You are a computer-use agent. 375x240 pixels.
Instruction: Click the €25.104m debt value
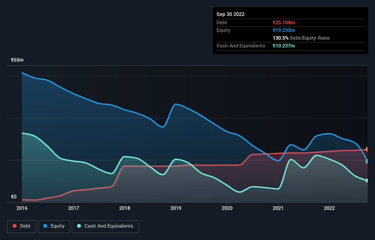coord(284,22)
